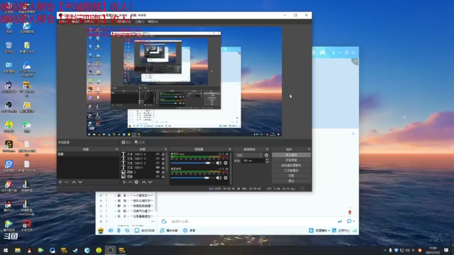Open source properties gear in sources toolbar
454x255 pixels.
tap(136, 182)
